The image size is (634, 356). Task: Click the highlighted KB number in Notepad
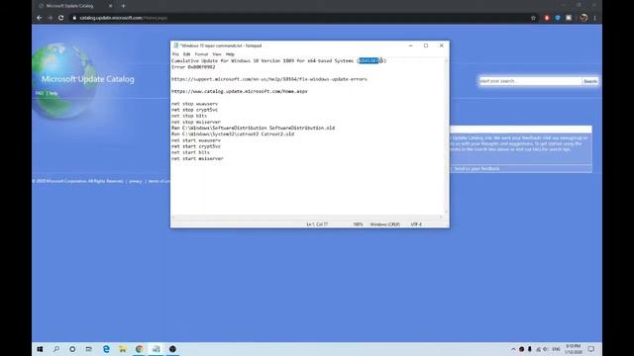368,61
